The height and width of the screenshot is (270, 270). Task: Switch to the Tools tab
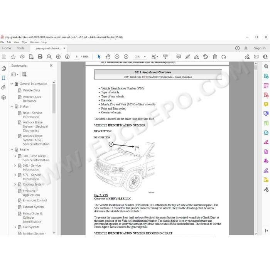pyautogui.click(x=20, y=48)
